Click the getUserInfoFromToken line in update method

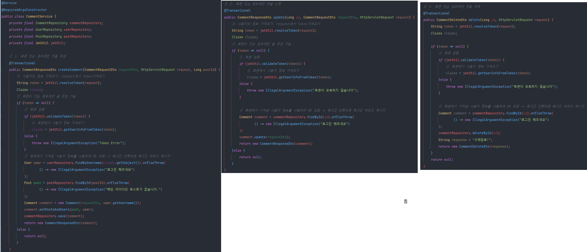[289, 77]
